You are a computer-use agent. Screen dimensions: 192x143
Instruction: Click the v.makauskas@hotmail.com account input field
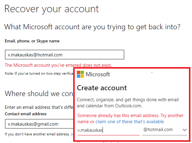pyautogui.click(x=64, y=55)
